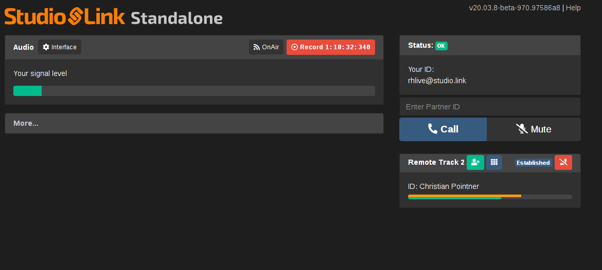The image size is (602, 270).
Task: Stop the active Record timer button
Action: pos(330,47)
